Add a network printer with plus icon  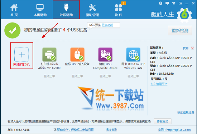[x=21, y=55]
